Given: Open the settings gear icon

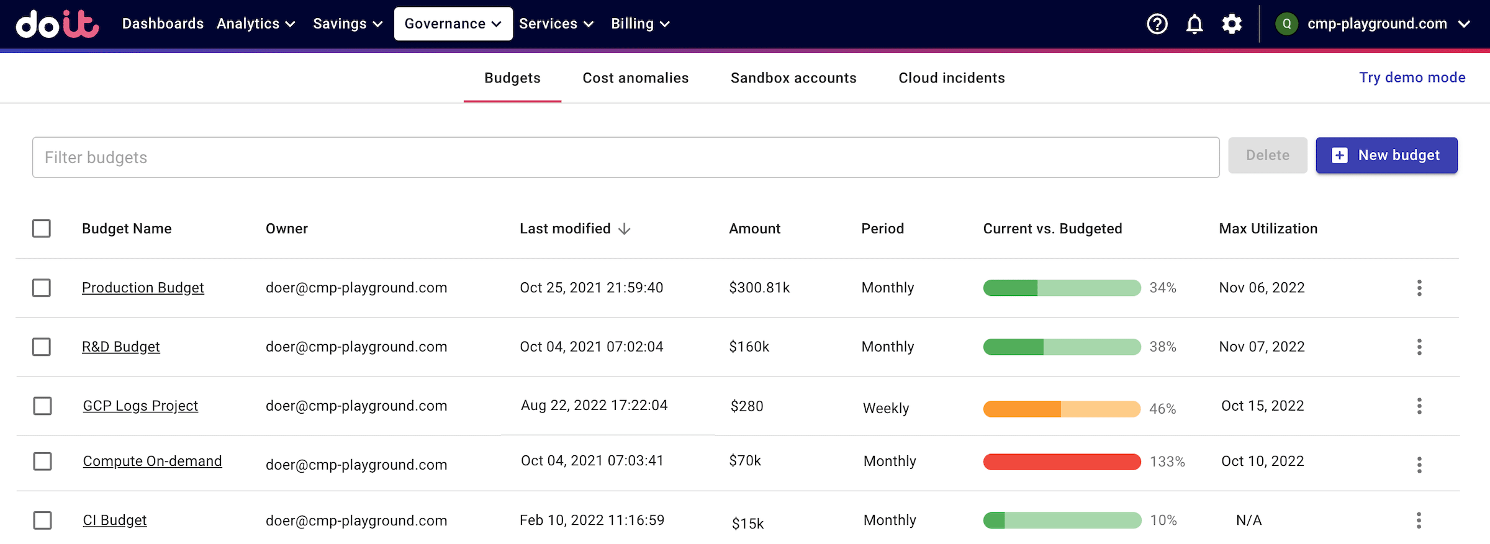Looking at the screenshot, I should click(x=1232, y=24).
